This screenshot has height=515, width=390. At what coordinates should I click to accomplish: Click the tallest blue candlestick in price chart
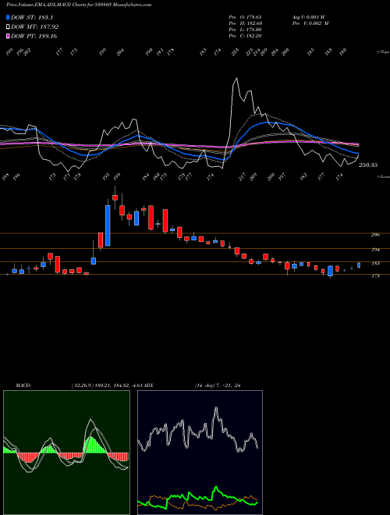click(x=108, y=226)
